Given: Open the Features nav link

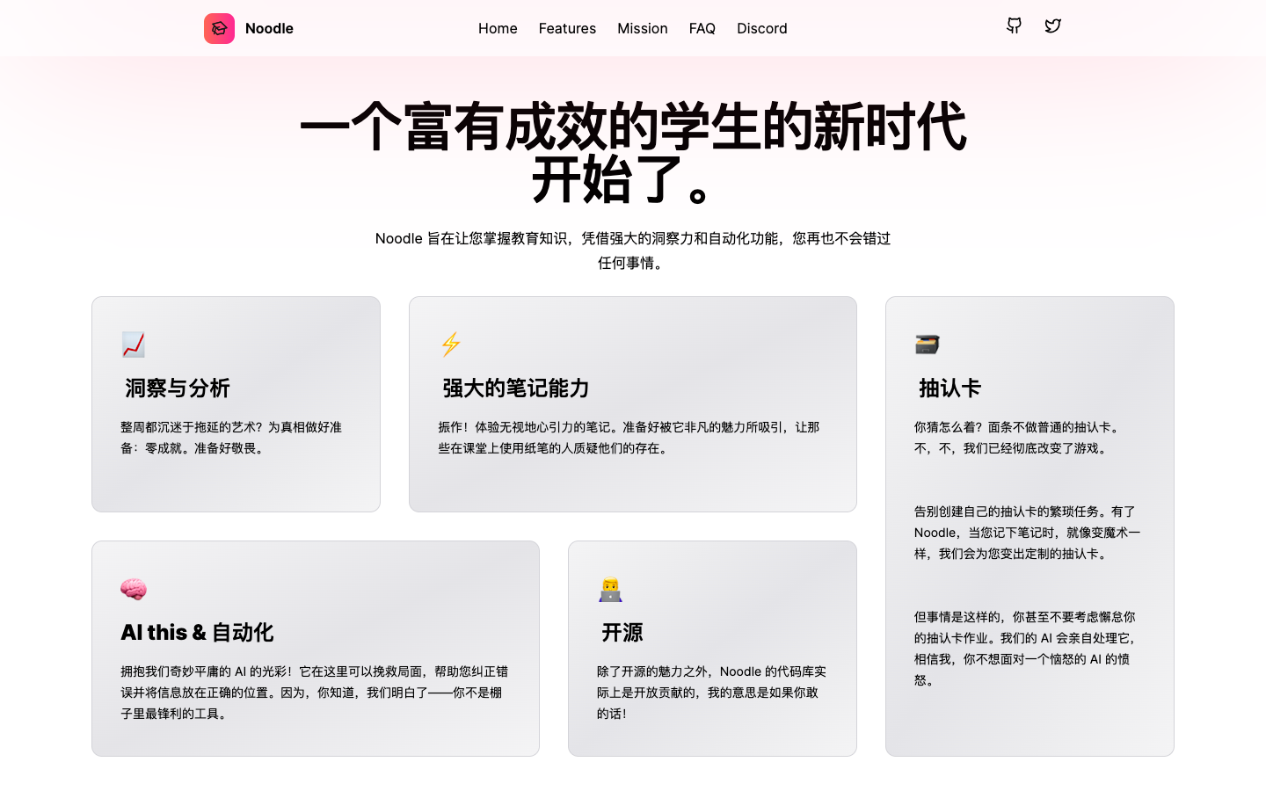Looking at the screenshot, I should click(x=567, y=28).
